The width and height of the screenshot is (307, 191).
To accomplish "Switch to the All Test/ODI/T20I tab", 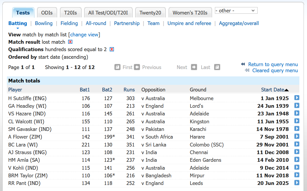I will coord(108,13).
